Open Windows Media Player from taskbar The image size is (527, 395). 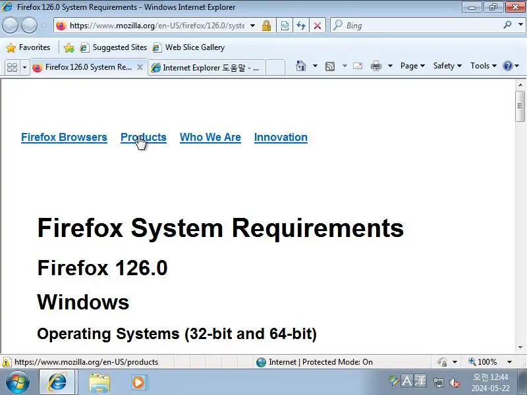coord(138,382)
